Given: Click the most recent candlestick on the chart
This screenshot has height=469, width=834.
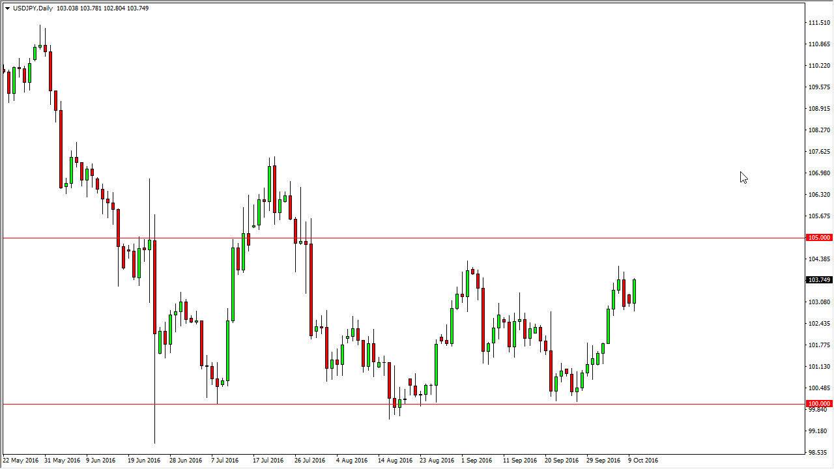Looking at the screenshot, I should pos(635,290).
